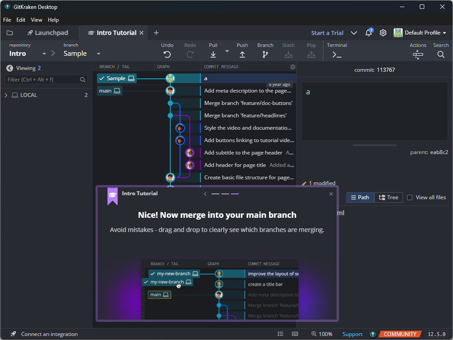This screenshot has width=453, height=340.
Task: Open graph column settings gear
Action: (293, 67)
